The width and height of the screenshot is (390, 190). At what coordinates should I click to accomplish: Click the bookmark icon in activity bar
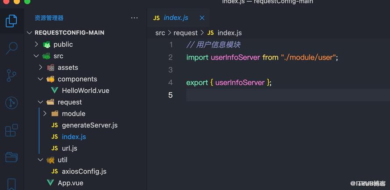(11, 184)
